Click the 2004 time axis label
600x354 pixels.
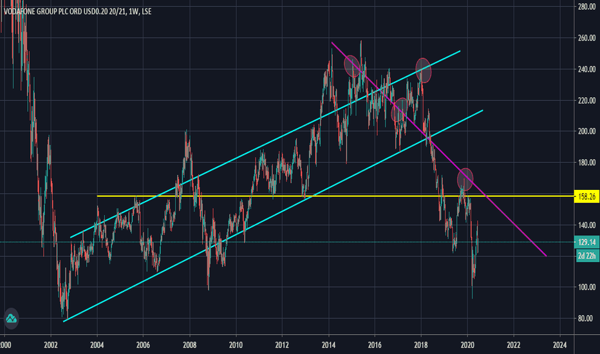tap(97, 345)
